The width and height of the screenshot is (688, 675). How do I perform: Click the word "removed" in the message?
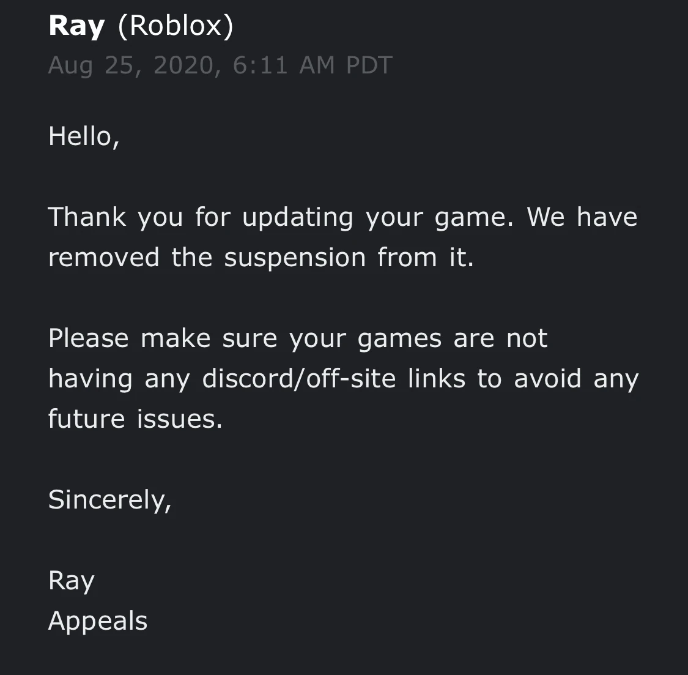(x=103, y=258)
